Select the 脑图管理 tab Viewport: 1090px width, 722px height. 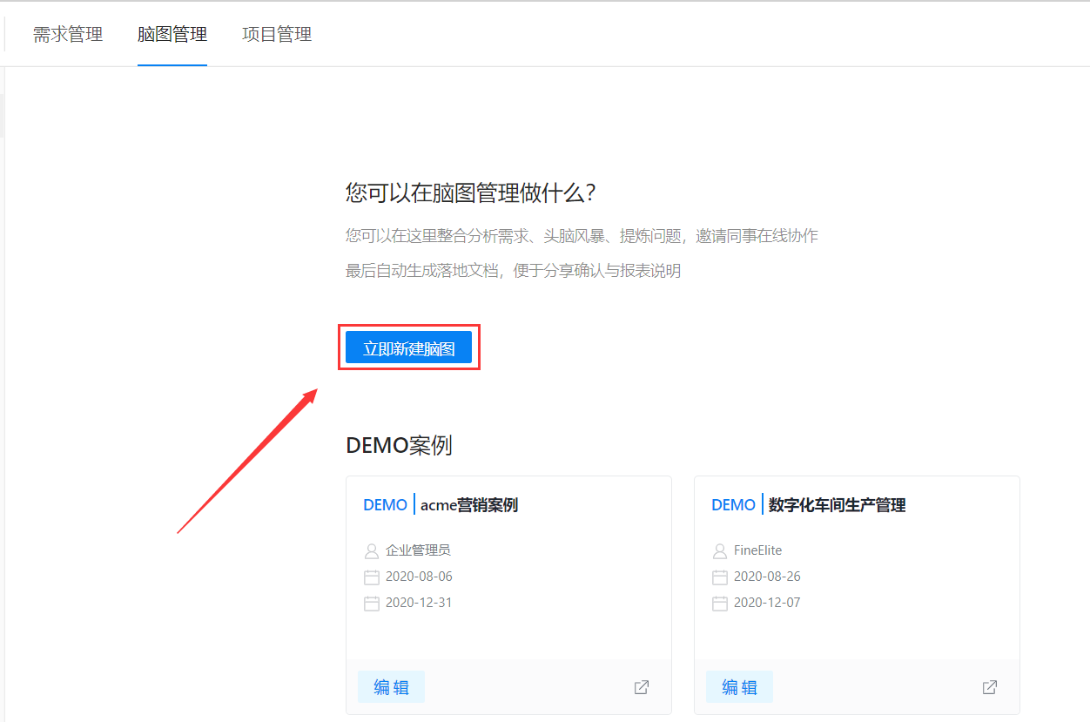[172, 35]
